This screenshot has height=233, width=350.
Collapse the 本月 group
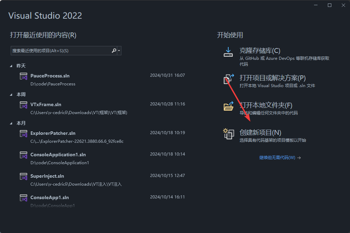pos(11,123)
